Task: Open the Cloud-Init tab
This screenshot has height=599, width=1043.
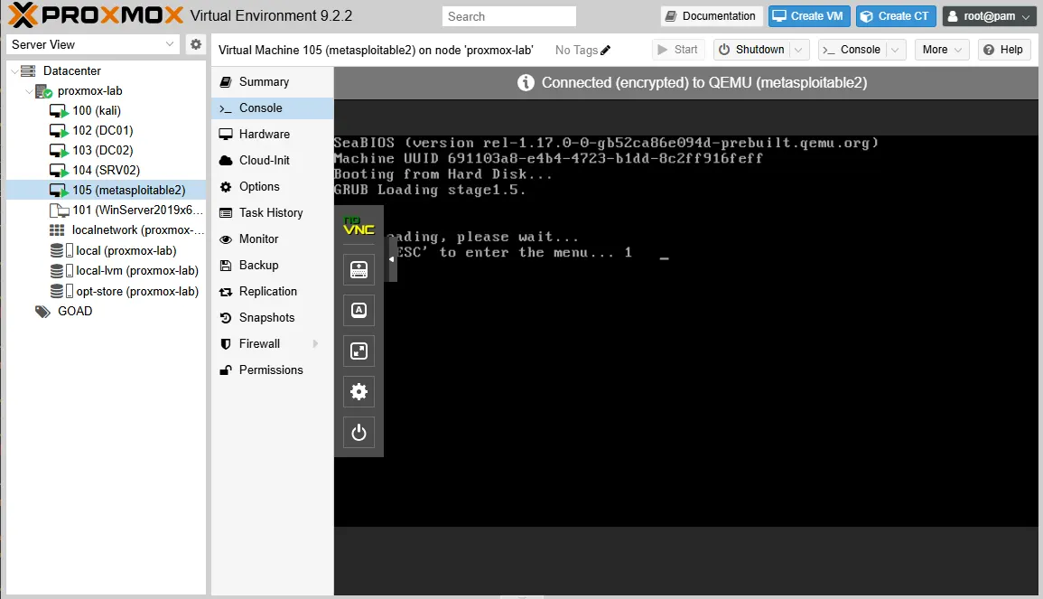Action: coord(273,161)
